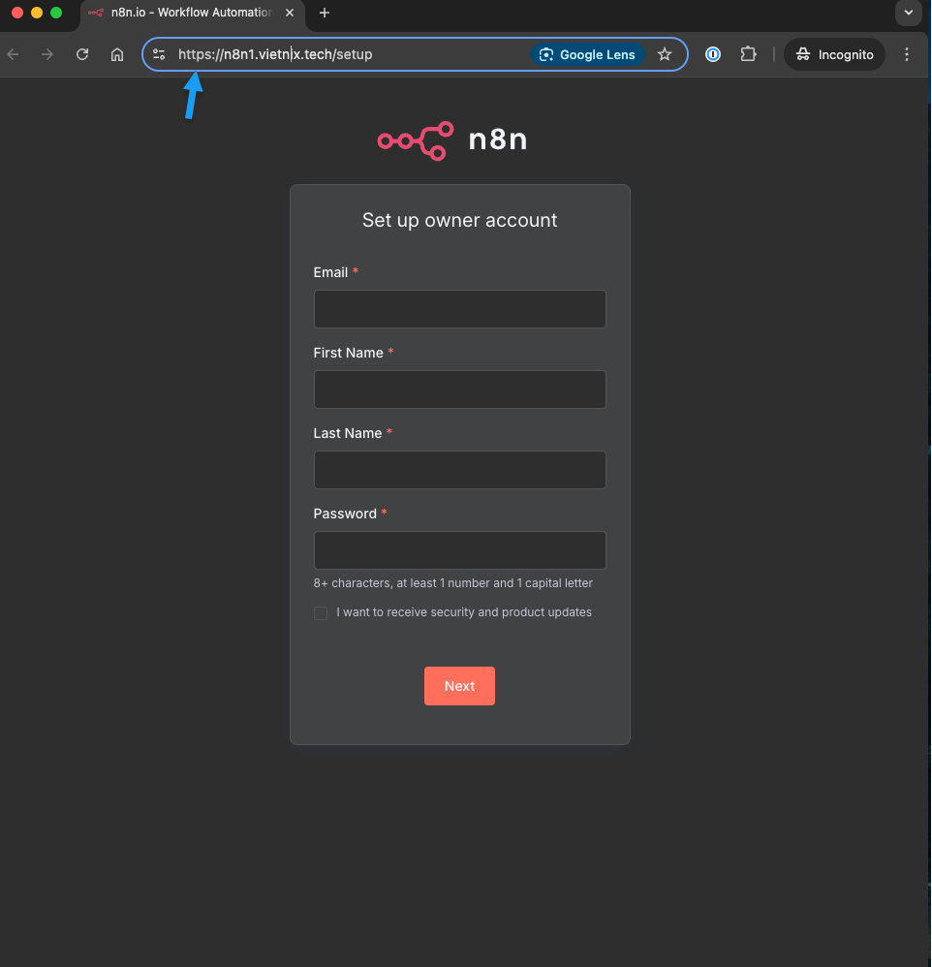Screen dimensions: 932x967
Task: Open the 1Password extension icon
Action: coord(712,54)
